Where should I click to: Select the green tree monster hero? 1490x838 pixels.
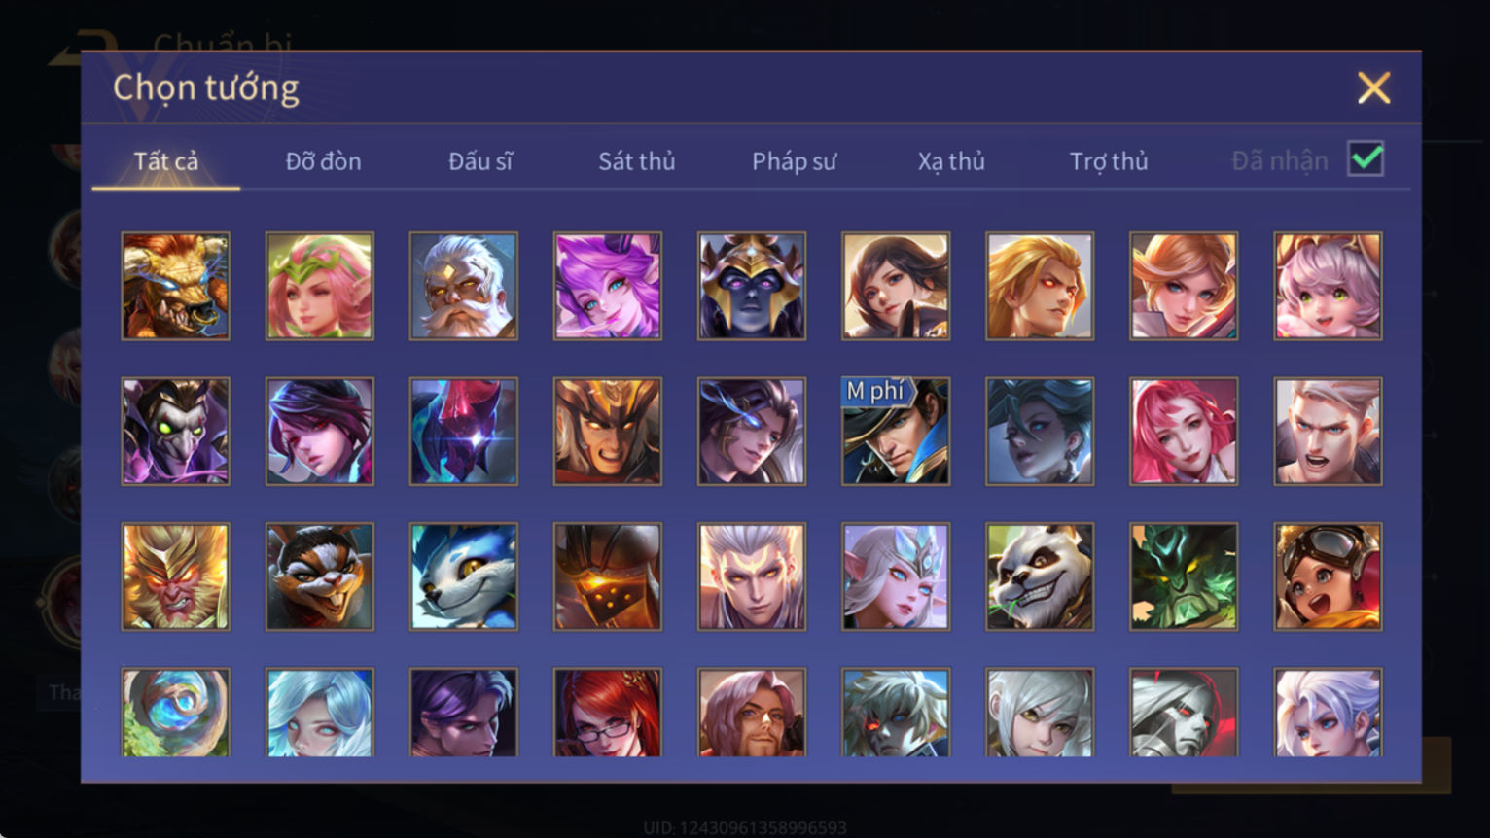[1184, 576]
